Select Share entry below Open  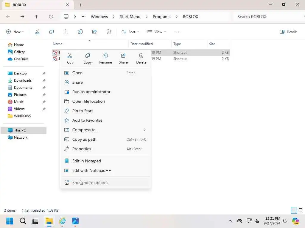pyautogui.click(x=105, y=83)
